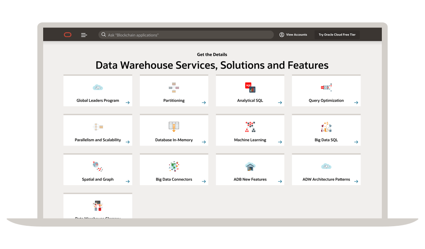Screen dimensions: 425x249
Task: Click the arrow on ADB New Features card
Action: click(280, 181)
